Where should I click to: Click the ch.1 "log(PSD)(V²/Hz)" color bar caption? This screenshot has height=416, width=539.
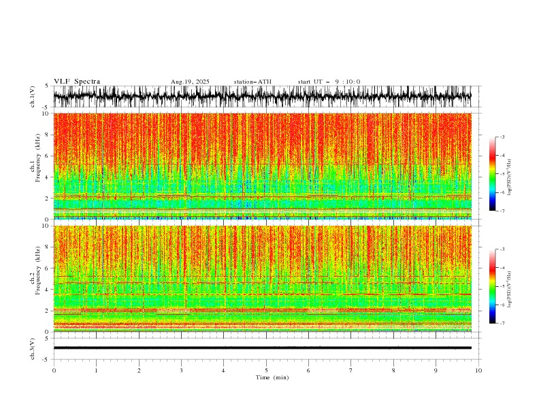pos(510,177)
